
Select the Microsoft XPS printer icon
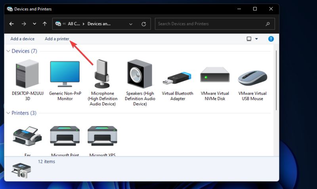(103, 137)
